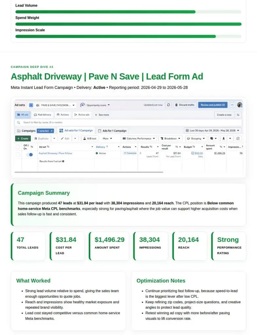Click the horizontal scrollbar under the table
The width and height of the screenshot is (257, 335).
(x=89, y=172)
